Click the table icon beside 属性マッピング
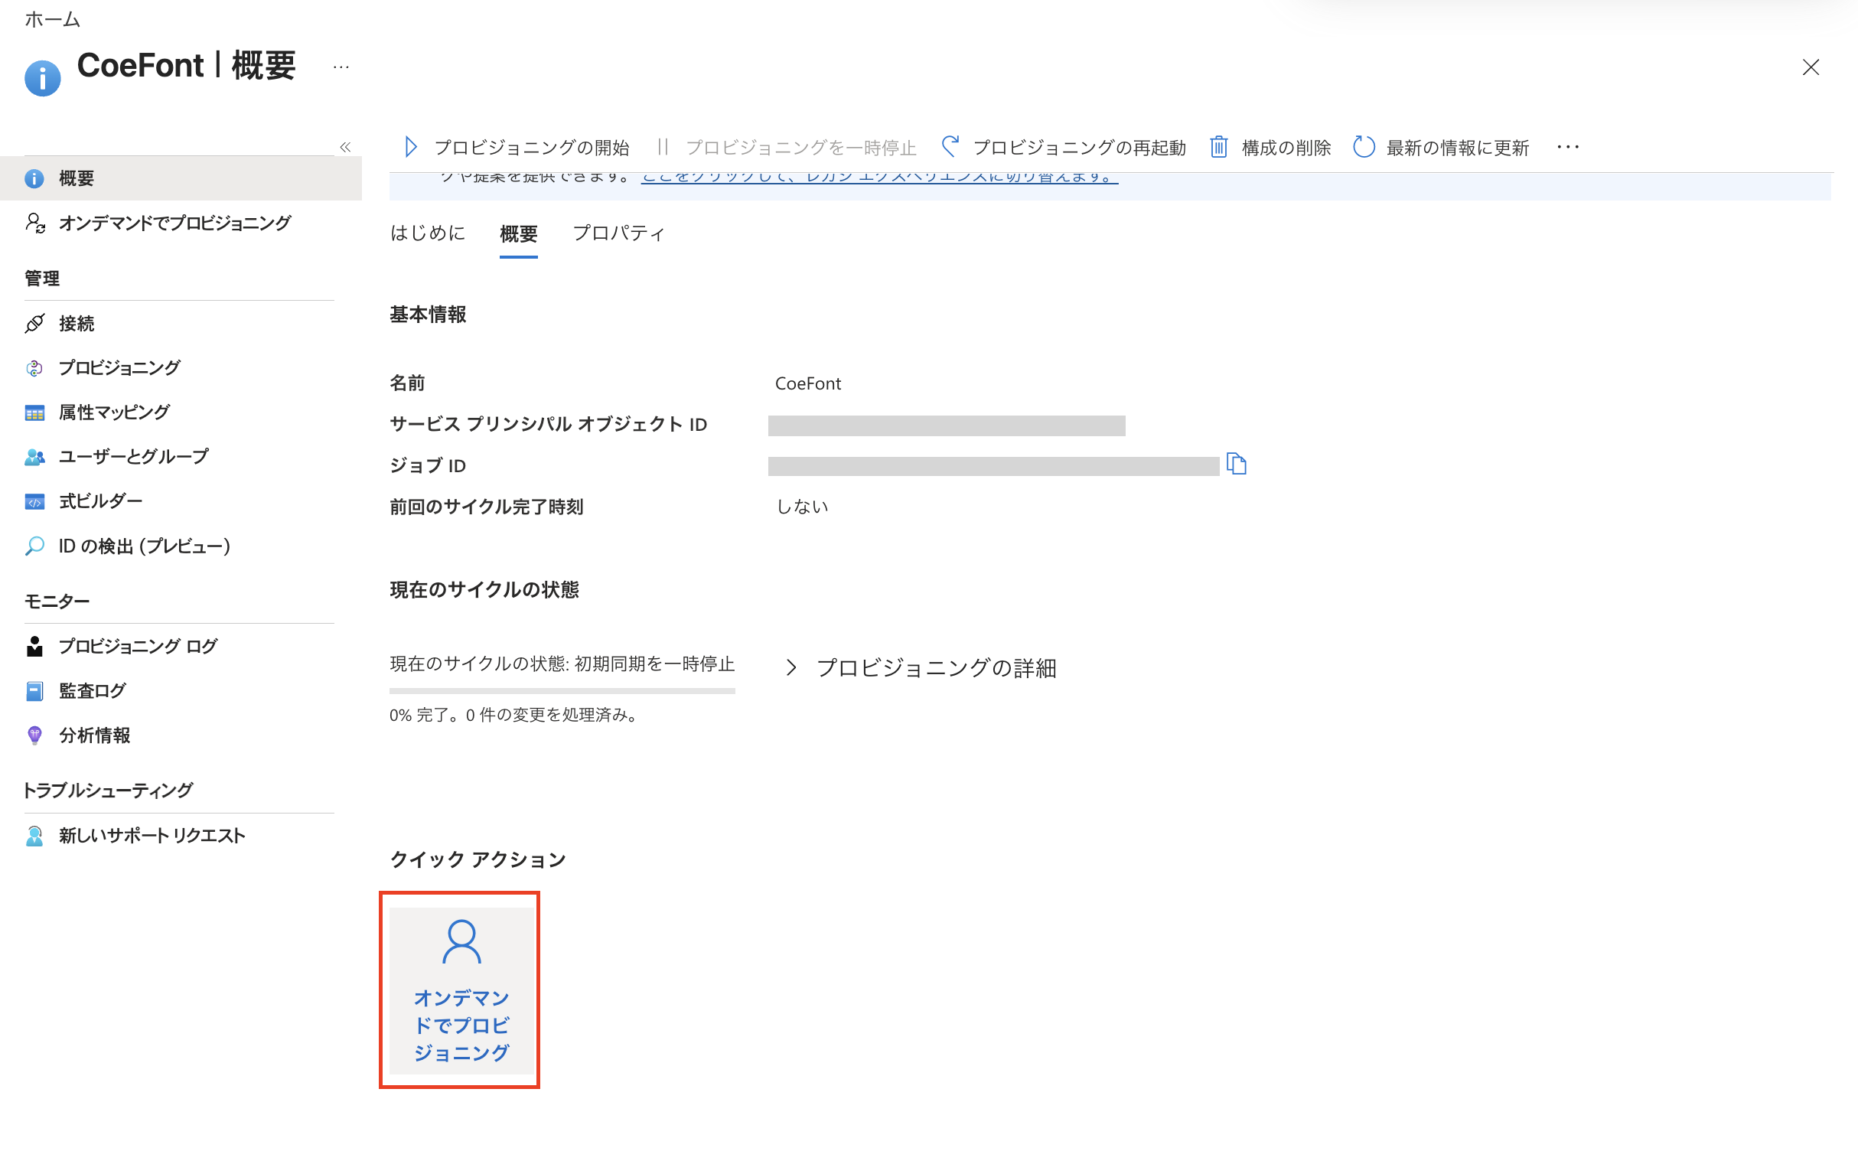This screenshot has height=1151, width=1858. (34, 413)
